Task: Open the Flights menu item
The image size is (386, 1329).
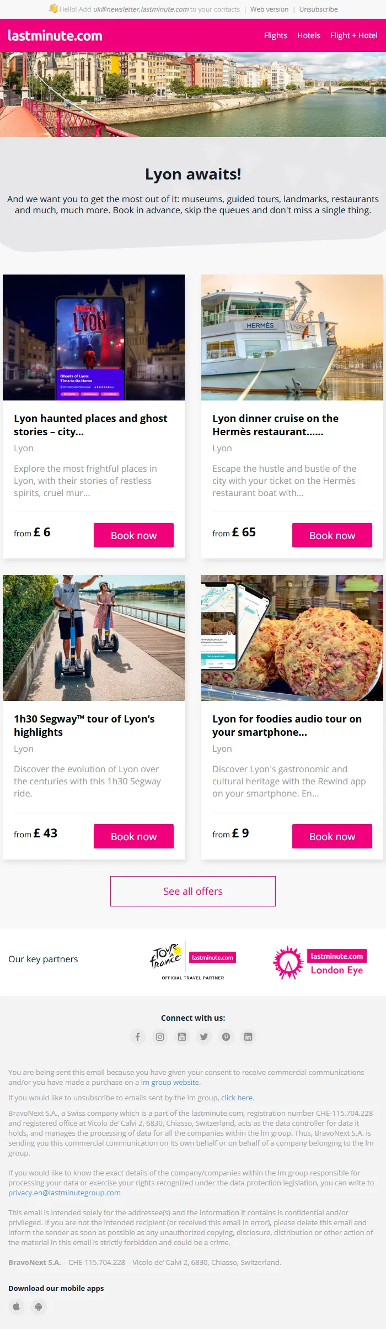Action: (x=275, y=35)
